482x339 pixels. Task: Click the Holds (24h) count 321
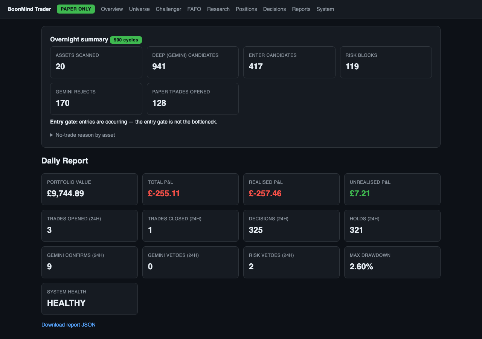click(x=357, y=230)
